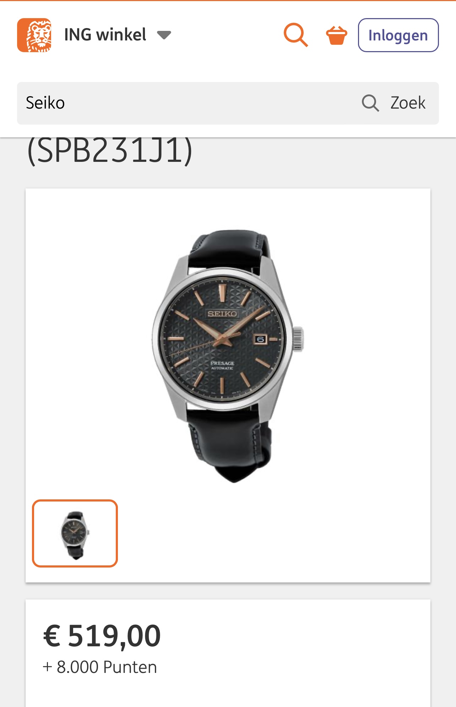Click empty area right of thumbnail in gallery
Screen dimensions: 456x707
click(273, 533)
